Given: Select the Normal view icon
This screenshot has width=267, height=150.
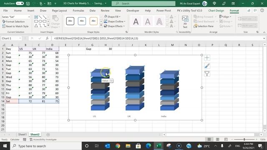Looking at the screenshot, I should pos(209,139).
